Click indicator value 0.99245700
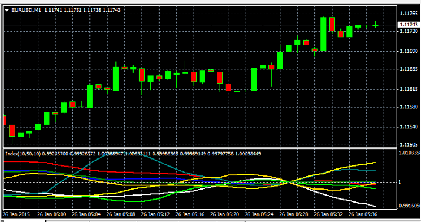This screenshot has width=421, height=222. (55, 154)
